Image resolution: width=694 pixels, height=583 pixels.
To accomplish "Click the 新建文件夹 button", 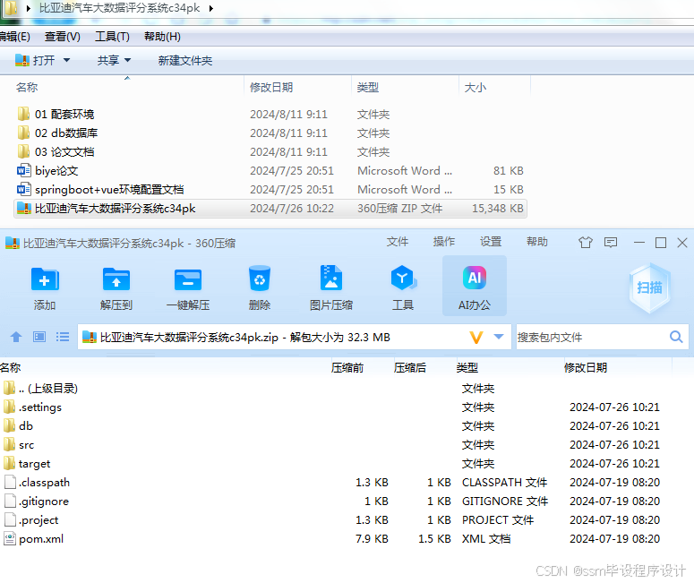I will click(x=185, y=60).
